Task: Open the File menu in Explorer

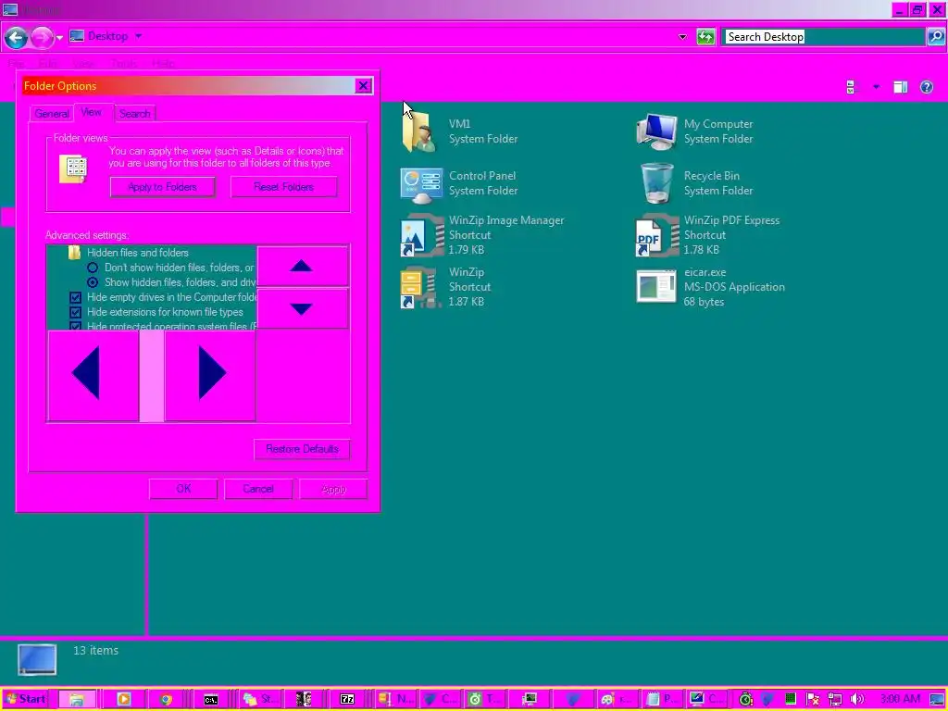Action: tap(17, 64)
